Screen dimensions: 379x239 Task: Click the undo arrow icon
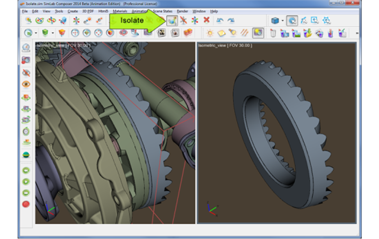point(220,20)
